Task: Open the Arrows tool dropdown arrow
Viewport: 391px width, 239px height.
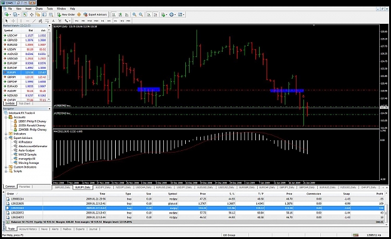Action: tap(70, 21)
